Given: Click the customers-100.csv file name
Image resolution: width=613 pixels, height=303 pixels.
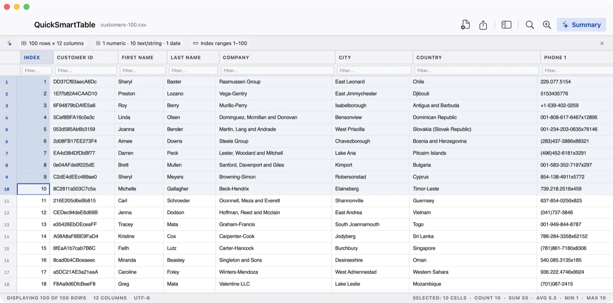Looking at the screenshot, I should coord(123,25).
